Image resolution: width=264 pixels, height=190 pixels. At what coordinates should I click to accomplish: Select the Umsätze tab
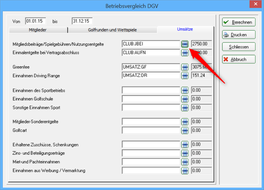pyautogui.click(x=185, y=30)
